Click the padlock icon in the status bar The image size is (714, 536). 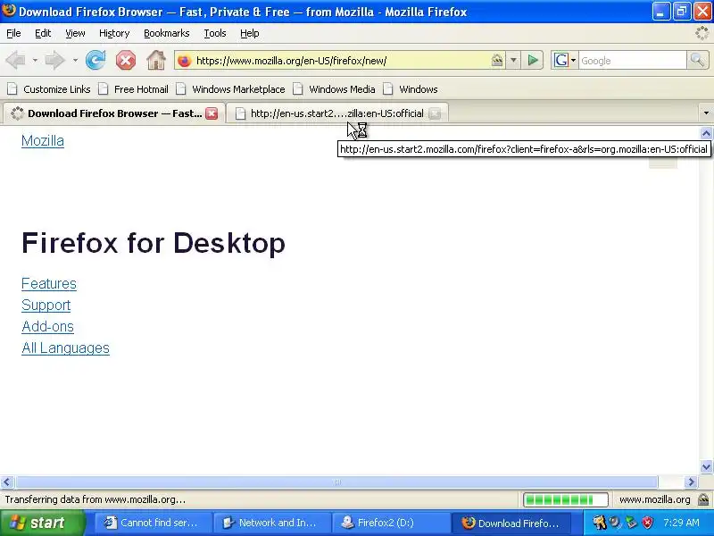(x=703, y=499)
